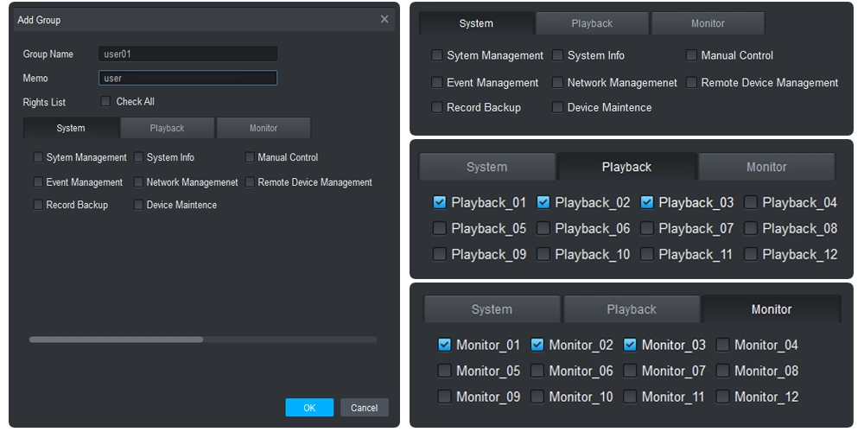
Task: Uncheck the Monitor_02 checkbox
Action: click(x=537, y=345)
